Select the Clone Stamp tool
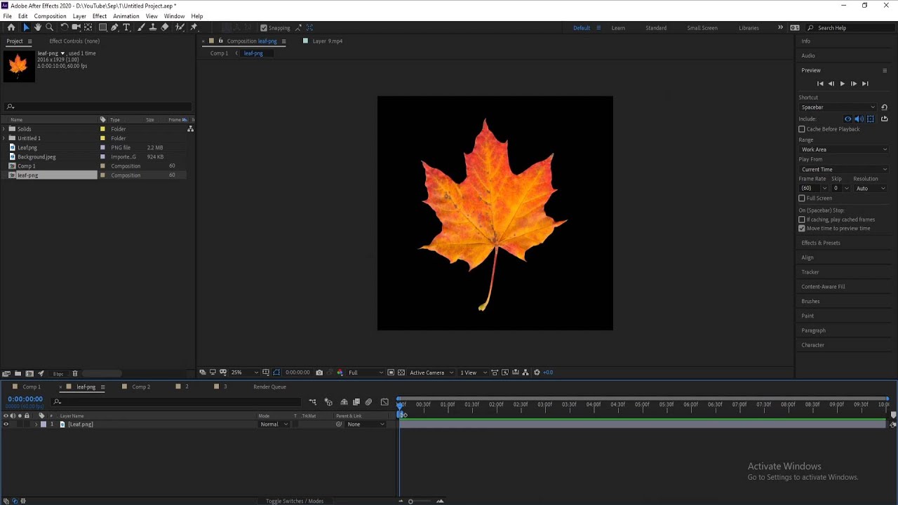Screen dimensions: 898x505 click(152, 27)
